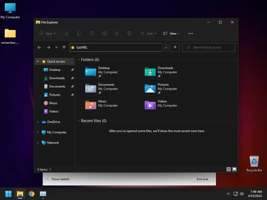This screenshot has height=200, width=267.
Task: Click the star icon in address bar
Action: [73, 47]
